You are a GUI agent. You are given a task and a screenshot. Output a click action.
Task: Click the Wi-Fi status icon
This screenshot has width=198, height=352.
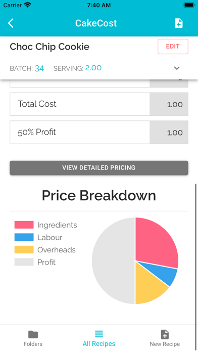(x=28, y=5)
